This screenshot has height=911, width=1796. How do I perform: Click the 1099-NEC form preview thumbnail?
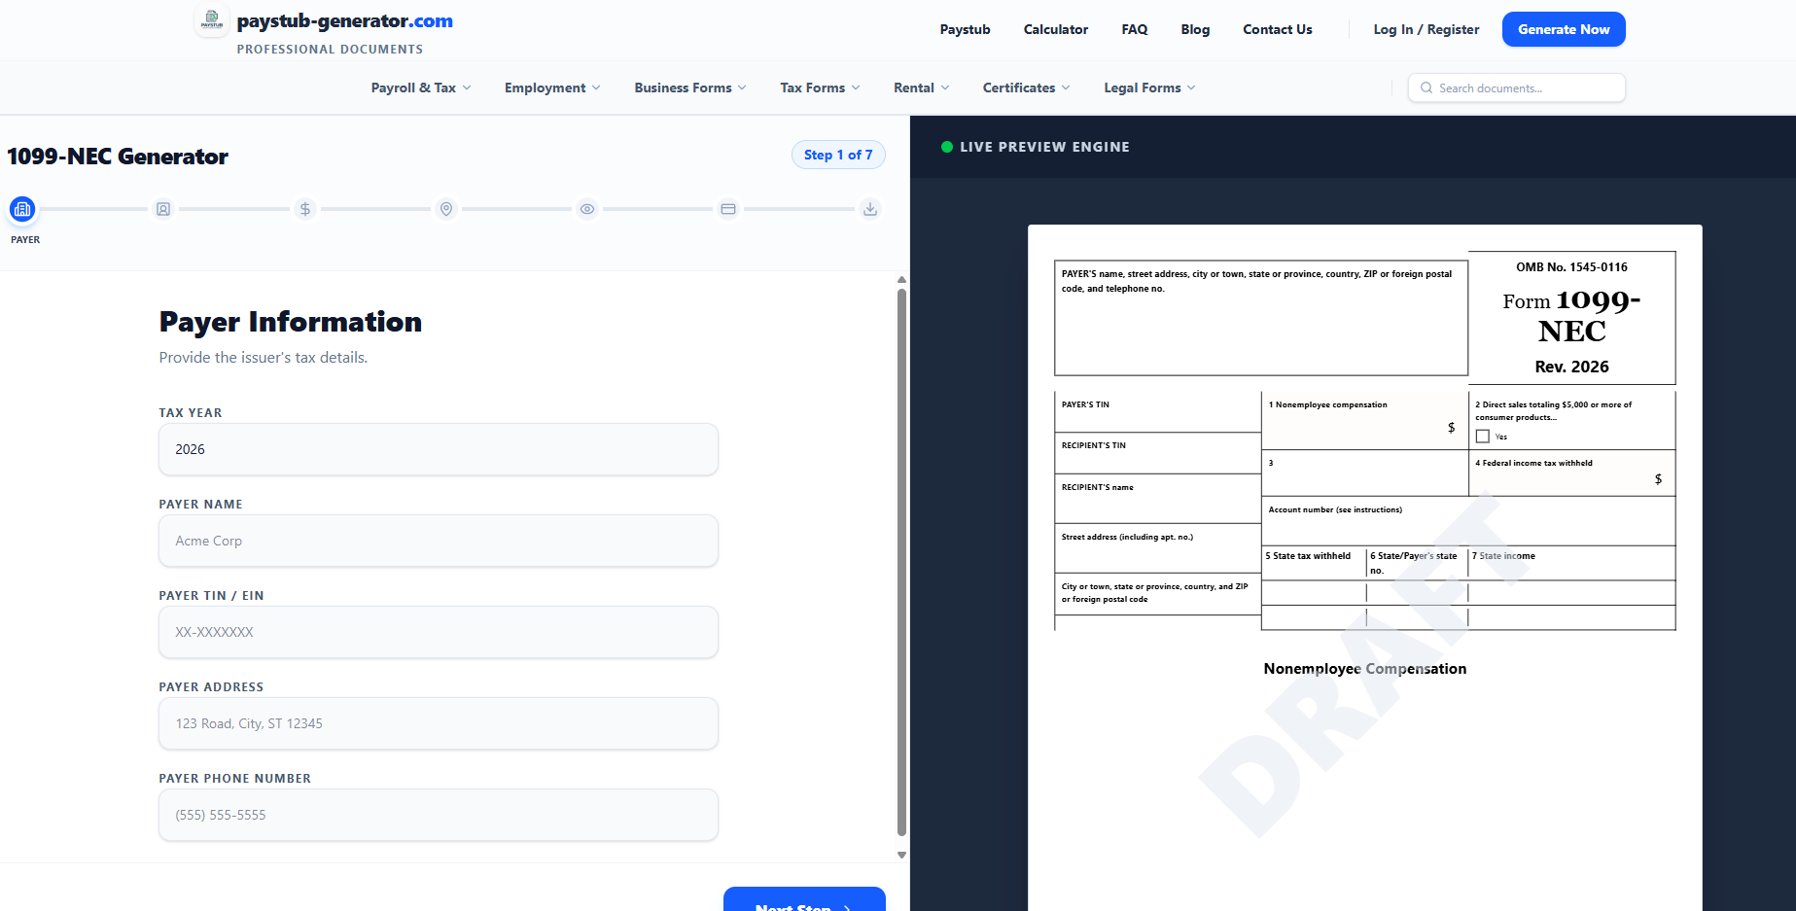pos(1365,568)
